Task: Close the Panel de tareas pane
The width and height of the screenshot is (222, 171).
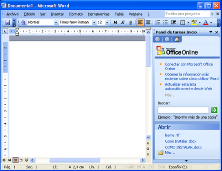Action: 217,32
